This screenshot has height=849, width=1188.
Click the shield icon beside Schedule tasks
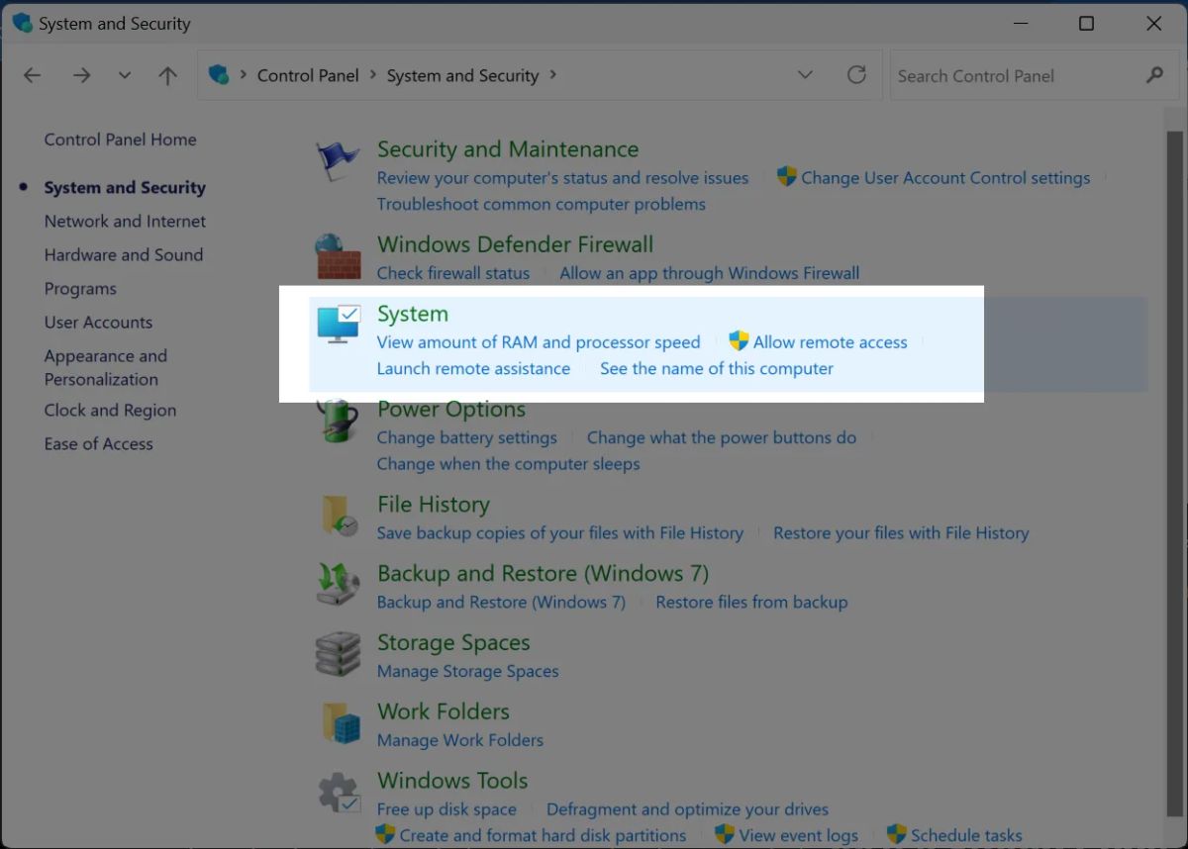(897, 834)
